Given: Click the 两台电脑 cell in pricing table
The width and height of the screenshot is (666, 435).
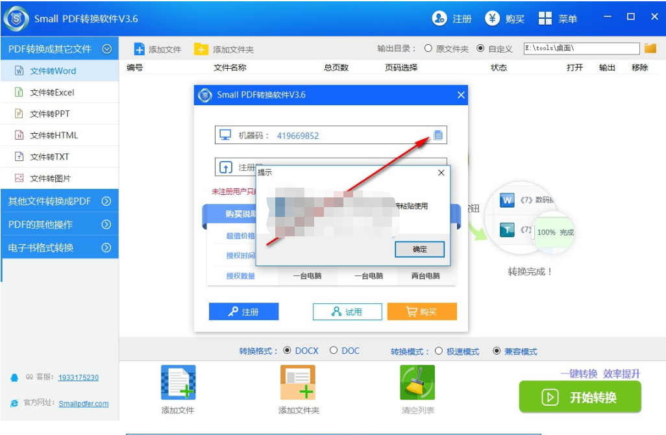Looking at the screenshot, I should 426,276.
